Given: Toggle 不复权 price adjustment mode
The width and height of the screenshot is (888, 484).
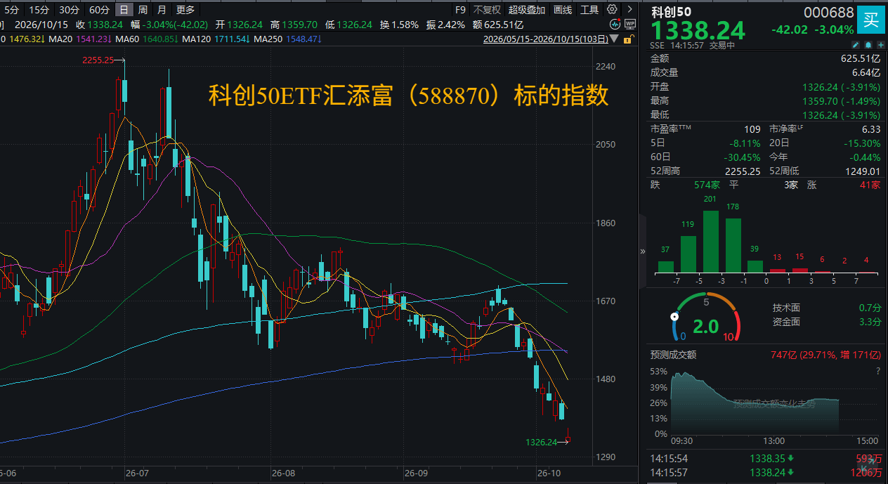Looking at the screenshot, I should tap(487, 10).
